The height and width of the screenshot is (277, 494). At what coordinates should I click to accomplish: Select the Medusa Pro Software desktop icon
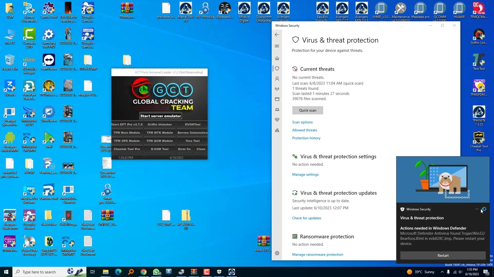[29, 194]
